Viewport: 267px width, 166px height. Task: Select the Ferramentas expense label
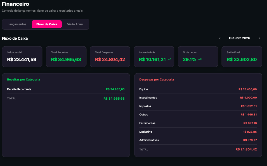pyautogui.click(x=147, y=123)
